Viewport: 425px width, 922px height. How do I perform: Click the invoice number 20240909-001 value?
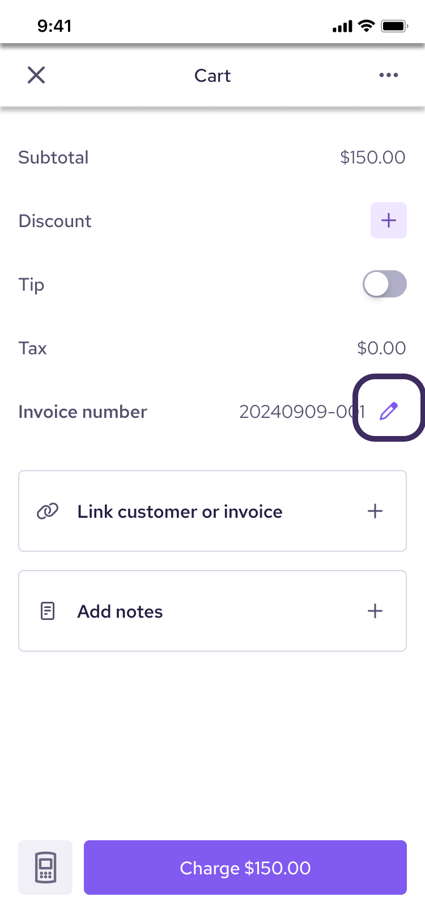click(302, 412)
